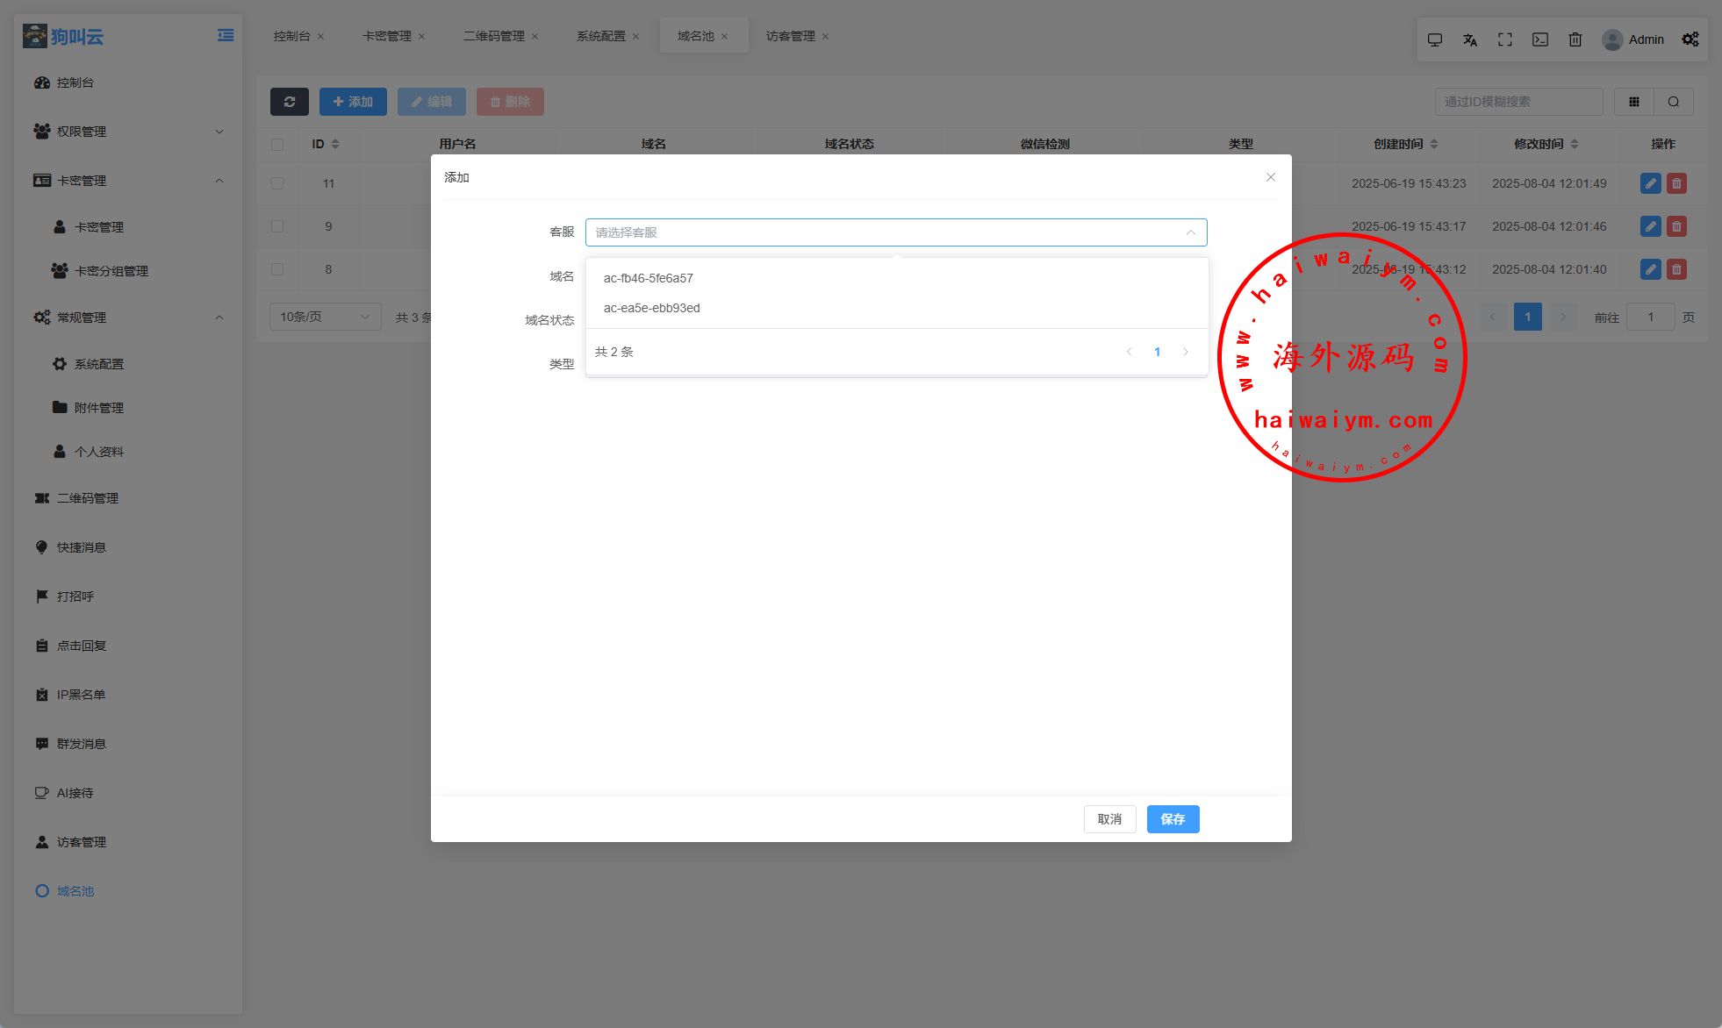The height and width of the screenshot is (1028, 1722).
Task: Open the terminal icon in top bar
Action: 1540,39
